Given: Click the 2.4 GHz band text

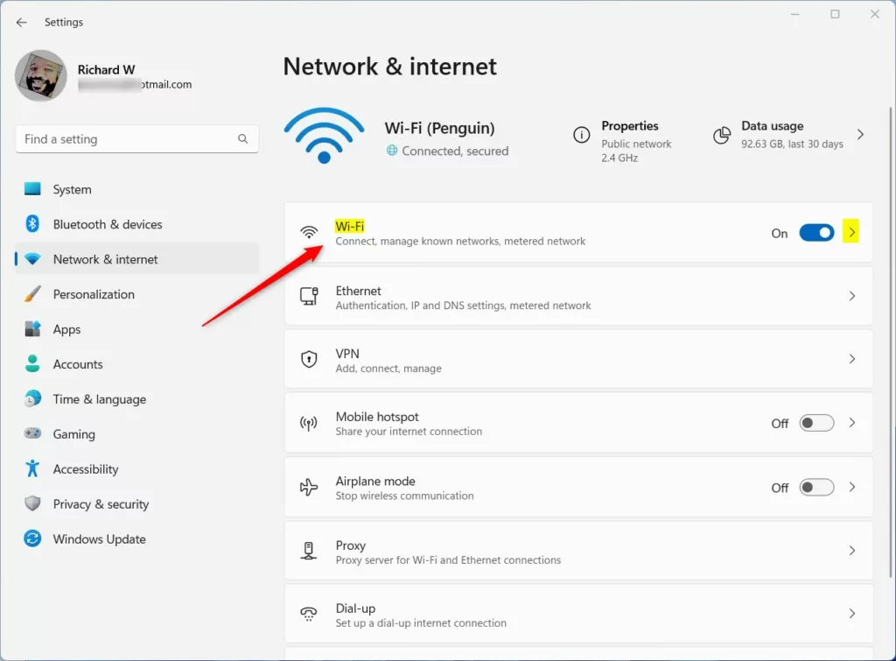Looking at the screenshot, I should coord(619,158).
